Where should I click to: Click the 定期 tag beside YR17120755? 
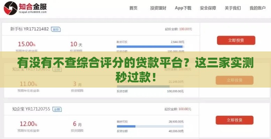[57, 109]
